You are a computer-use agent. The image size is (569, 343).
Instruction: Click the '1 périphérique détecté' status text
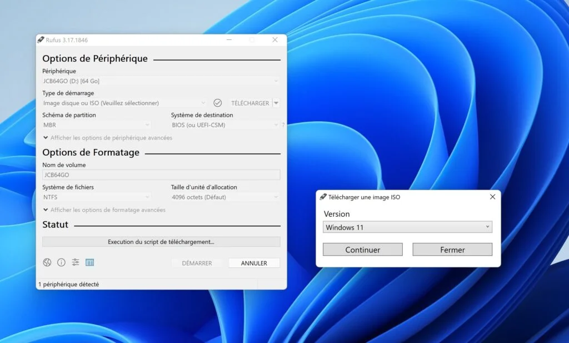tap(68, 284)
